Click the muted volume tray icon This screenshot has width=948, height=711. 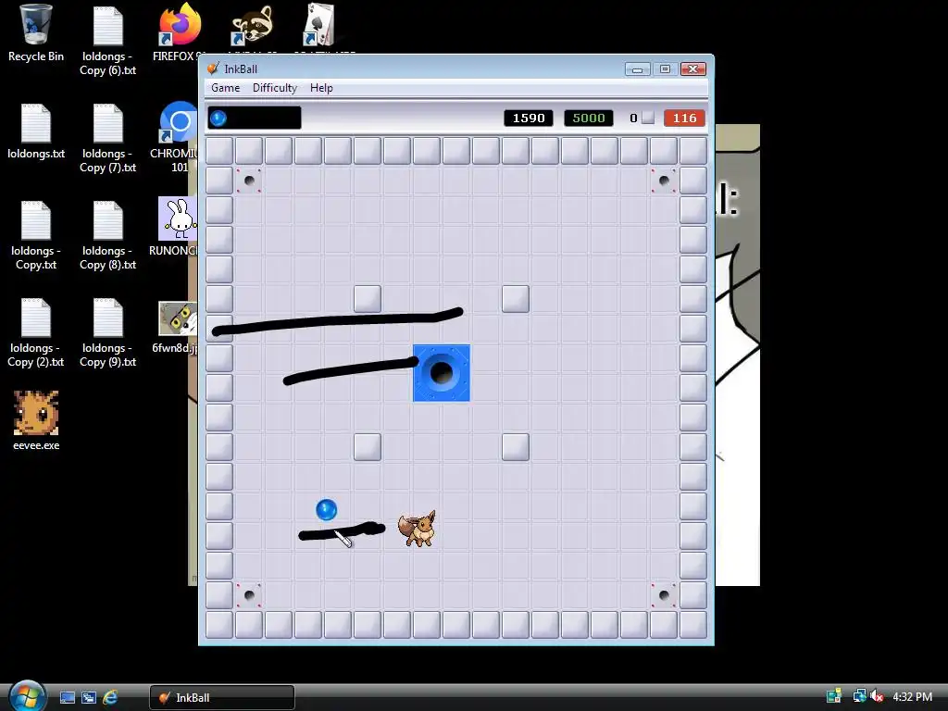[x=877, y=696]
